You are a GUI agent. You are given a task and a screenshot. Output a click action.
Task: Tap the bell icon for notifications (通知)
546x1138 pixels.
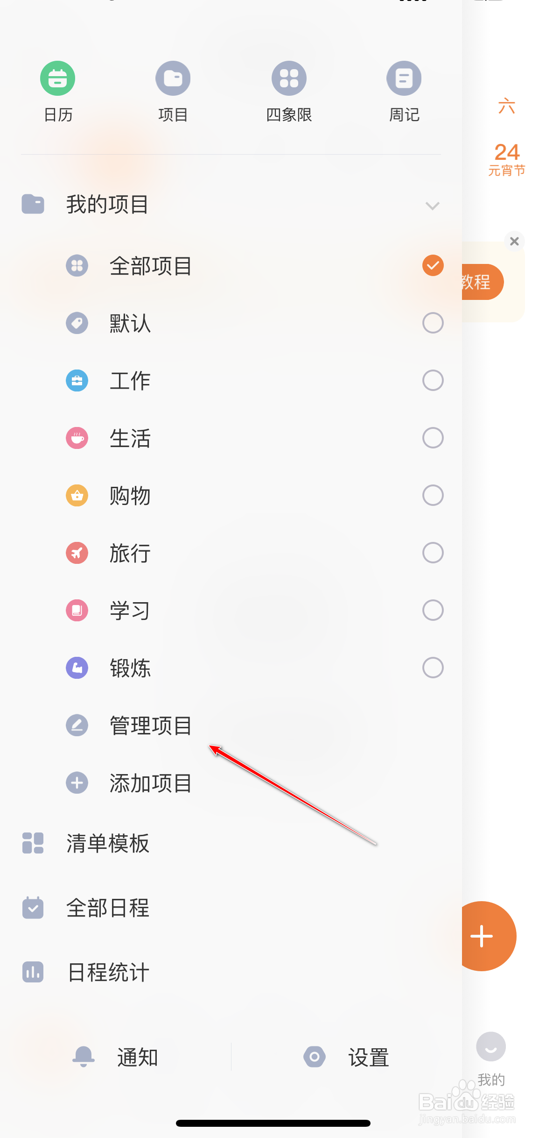tap(84, 1057)
